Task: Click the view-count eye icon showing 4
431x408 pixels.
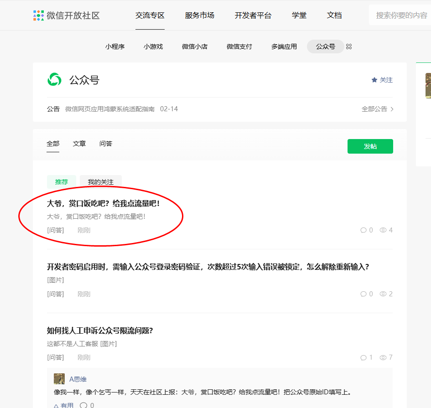Action: (383, 230)
